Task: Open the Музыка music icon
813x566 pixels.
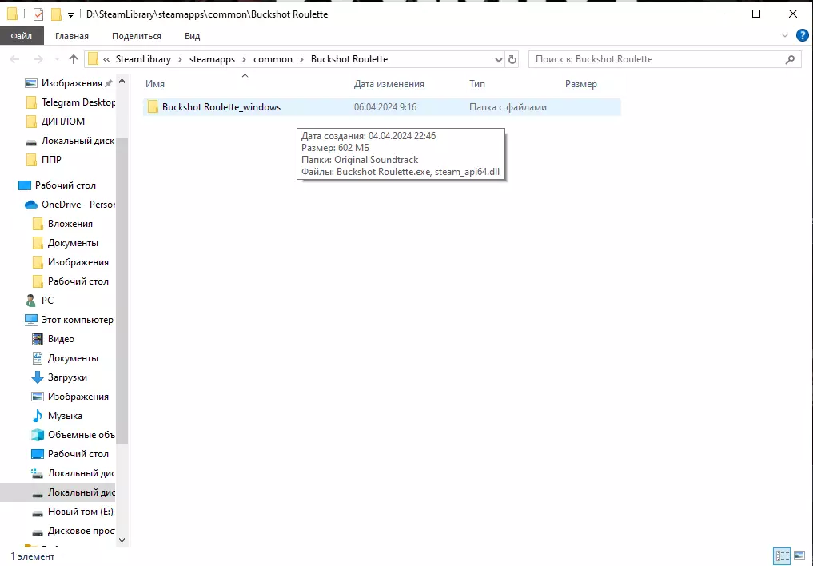Action: 38,416
